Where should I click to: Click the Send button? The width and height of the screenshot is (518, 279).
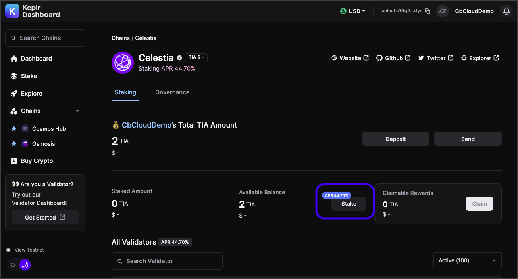[468, 139]
